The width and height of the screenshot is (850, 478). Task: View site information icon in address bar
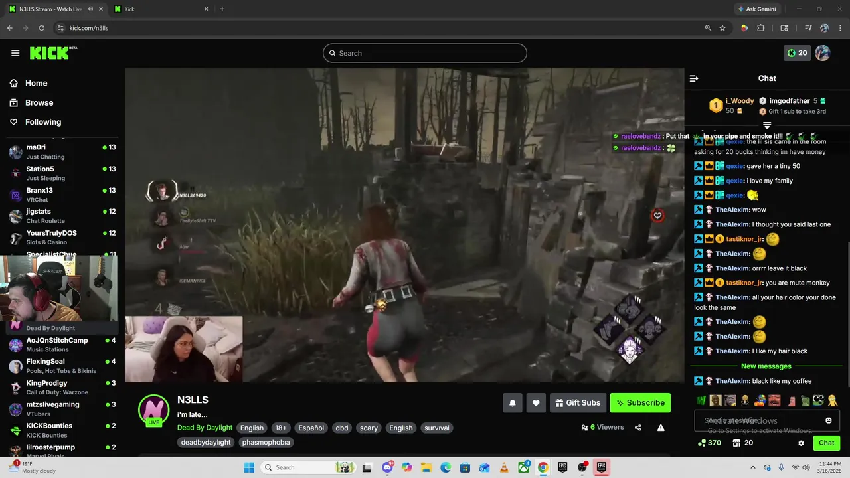coord(60,28)
